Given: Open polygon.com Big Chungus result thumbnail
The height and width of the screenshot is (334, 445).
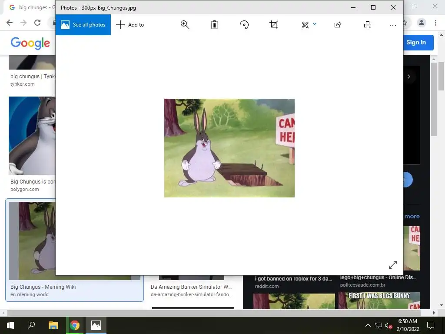Looking at the screenshot, I should [32, 136].
